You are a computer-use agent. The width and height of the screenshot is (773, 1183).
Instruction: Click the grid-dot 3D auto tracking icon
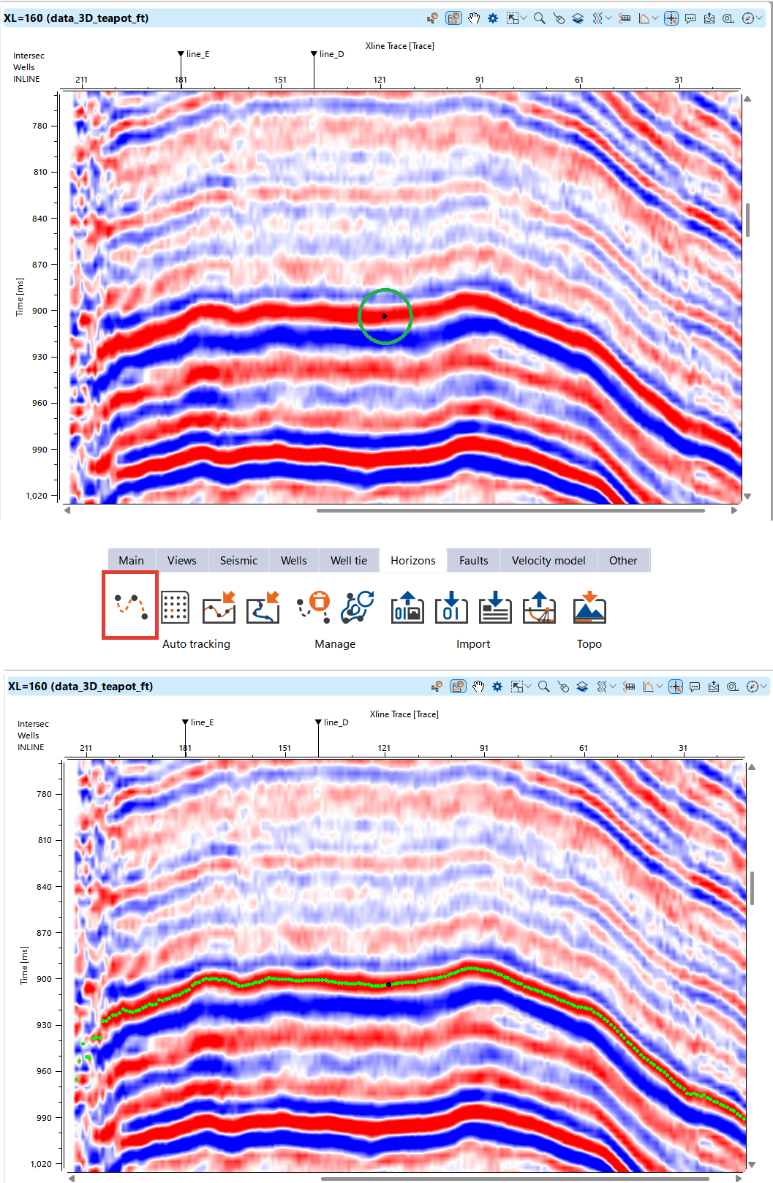coord(175,608)
